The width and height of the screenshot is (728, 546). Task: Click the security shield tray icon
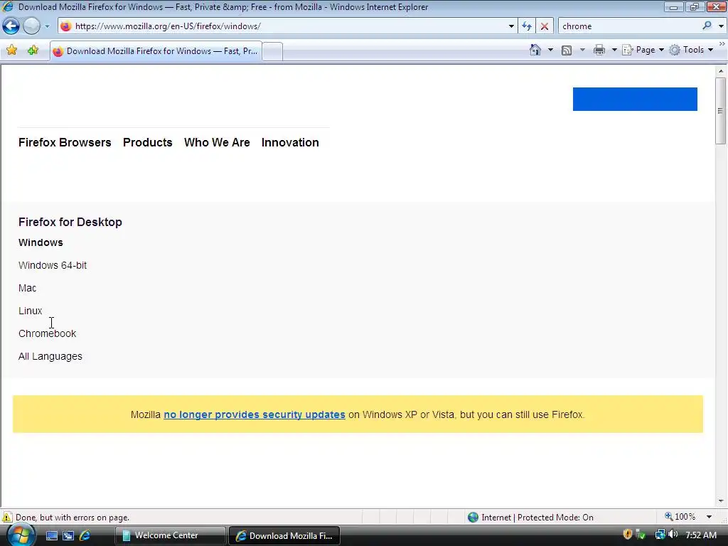(628, 535)
